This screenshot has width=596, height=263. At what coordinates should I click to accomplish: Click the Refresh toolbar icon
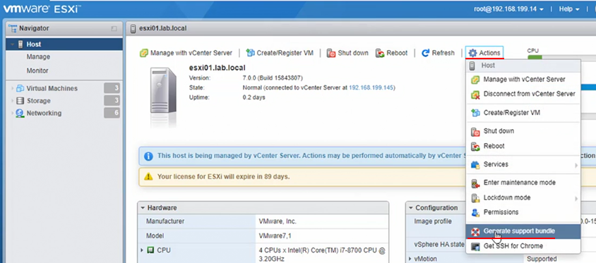[x=426, y=53]
